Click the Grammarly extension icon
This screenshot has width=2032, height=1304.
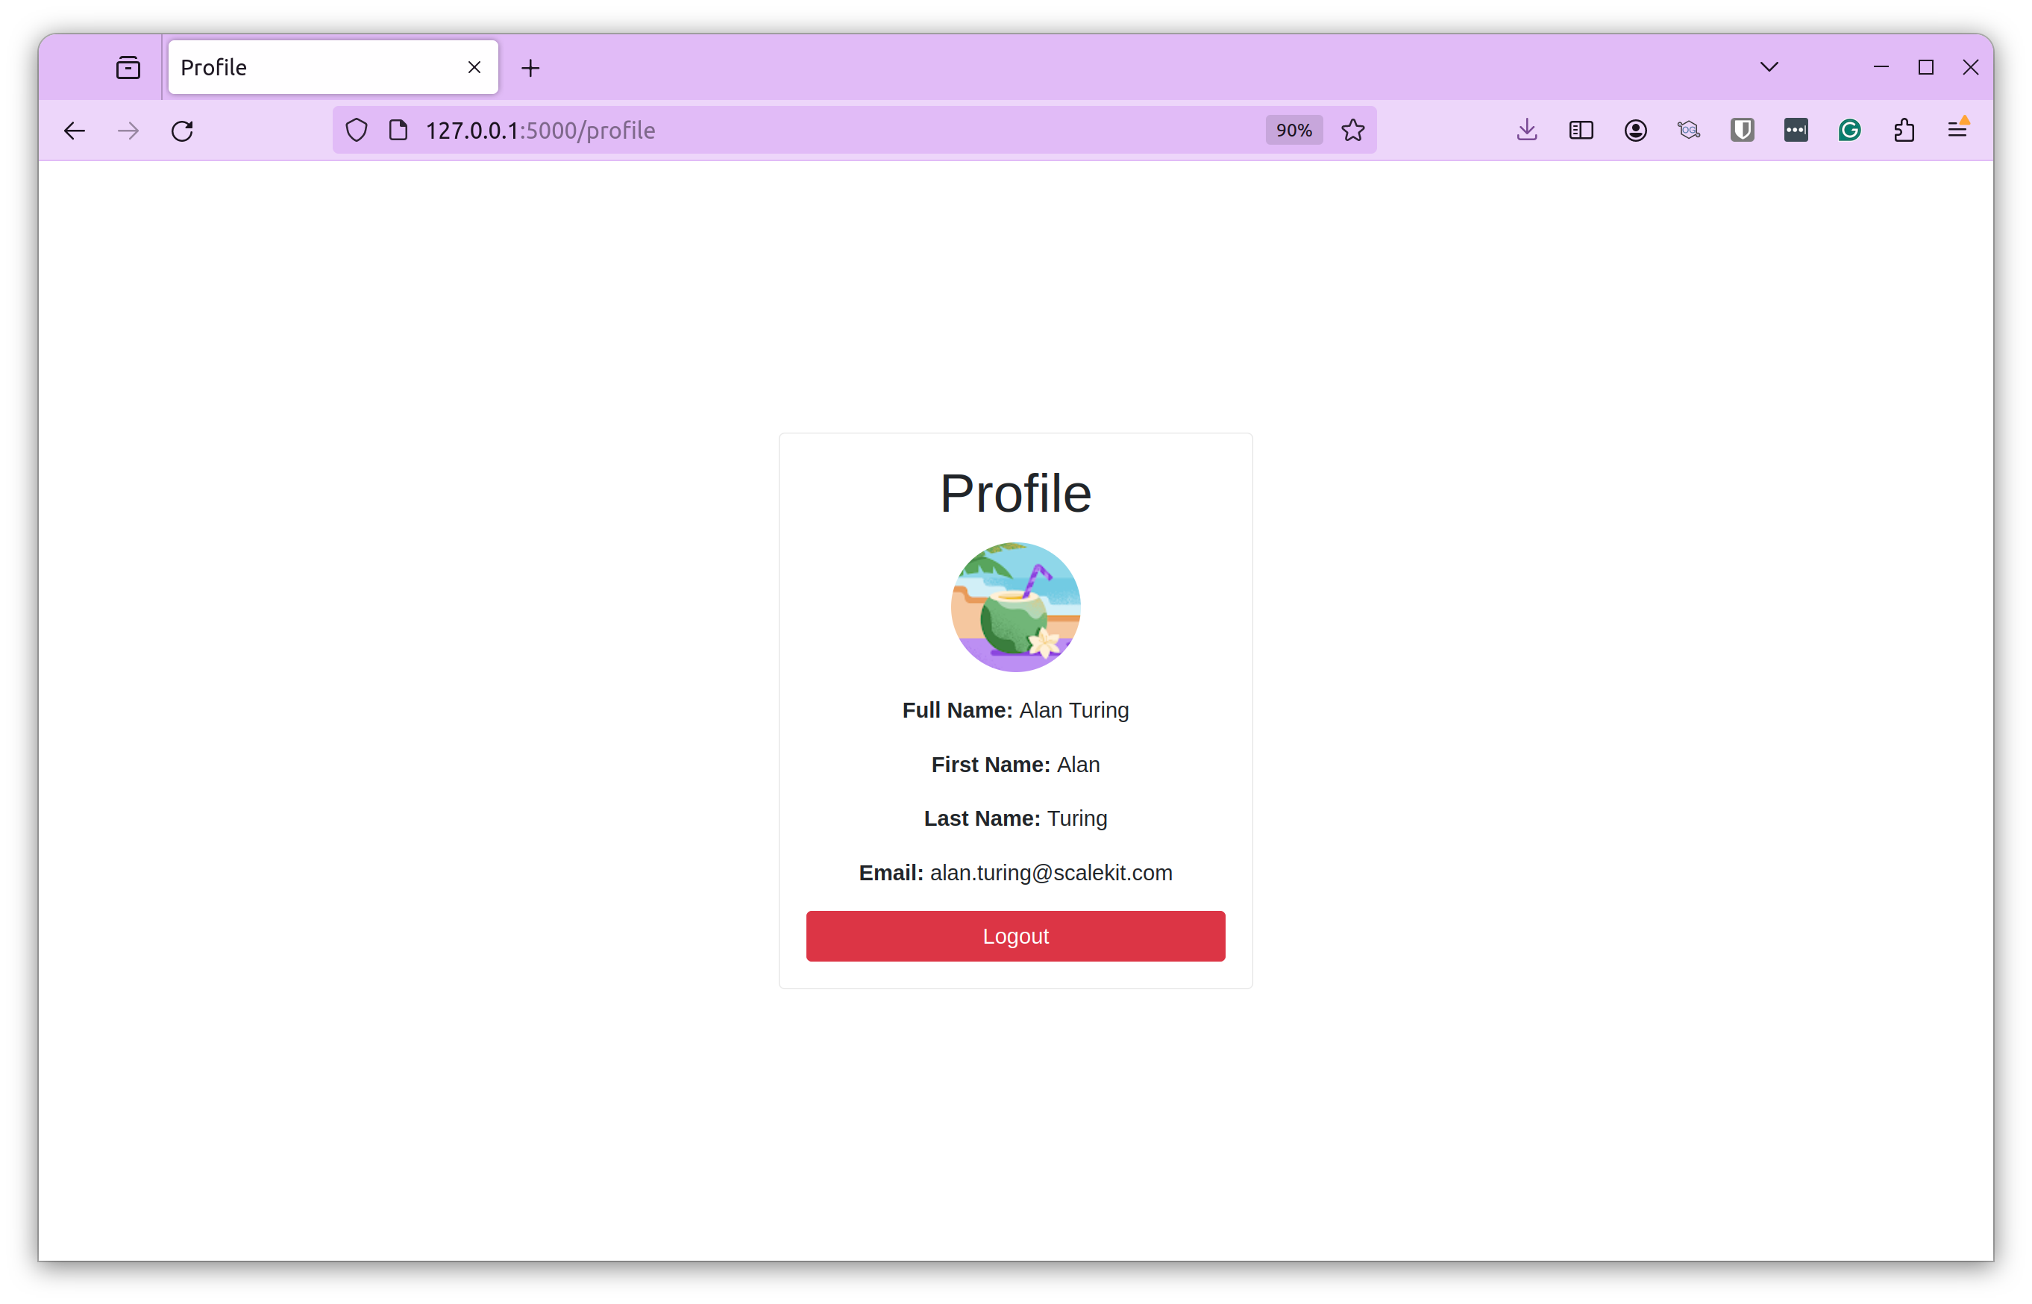pos(1850,131)
